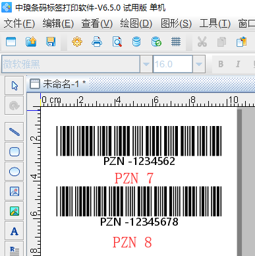Toggle the grid display icon
This screenshot has width=255, height=256.
click(176, 42)
